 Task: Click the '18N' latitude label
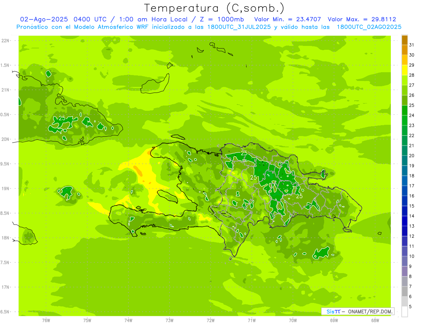click(5, 238)
